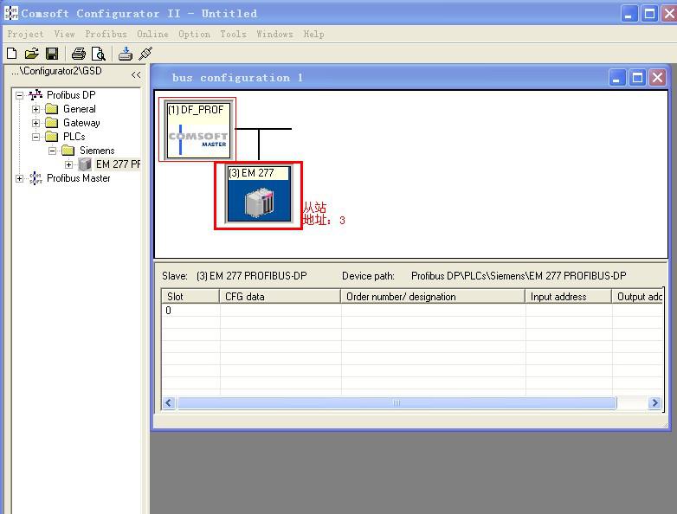
Task: Select the Profibus Master tree label
Action: [79, 177]
